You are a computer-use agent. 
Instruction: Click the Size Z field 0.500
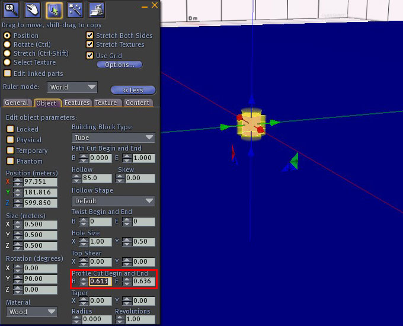click(40, 246)
